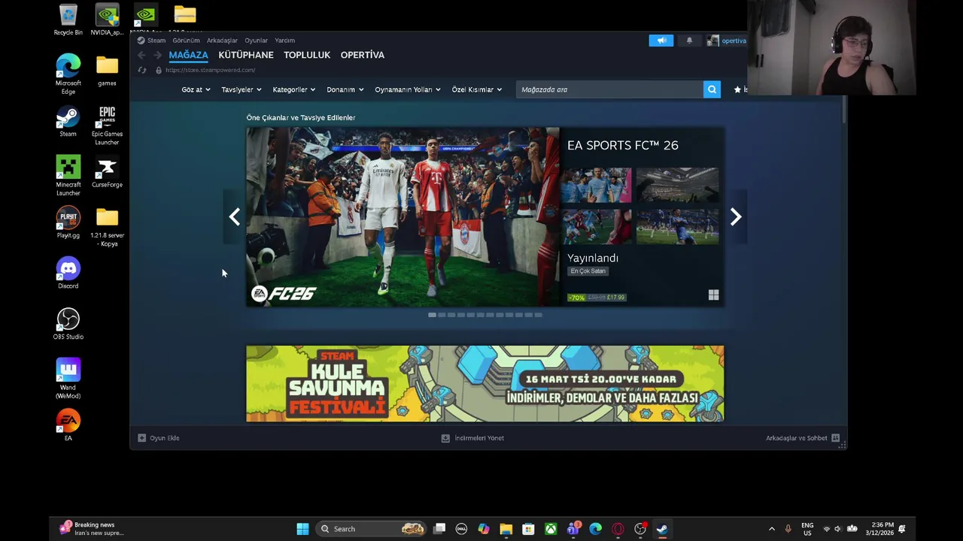
Task: Select Epic Games Launcher desktop icon
Action: [x=107, y=125]
